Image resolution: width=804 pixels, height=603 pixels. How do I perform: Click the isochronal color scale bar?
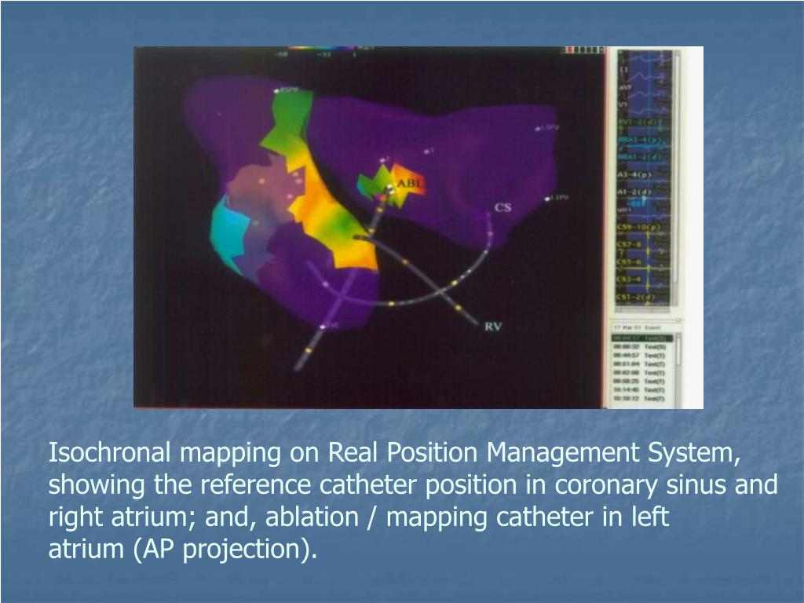click(x=322, y=49)
